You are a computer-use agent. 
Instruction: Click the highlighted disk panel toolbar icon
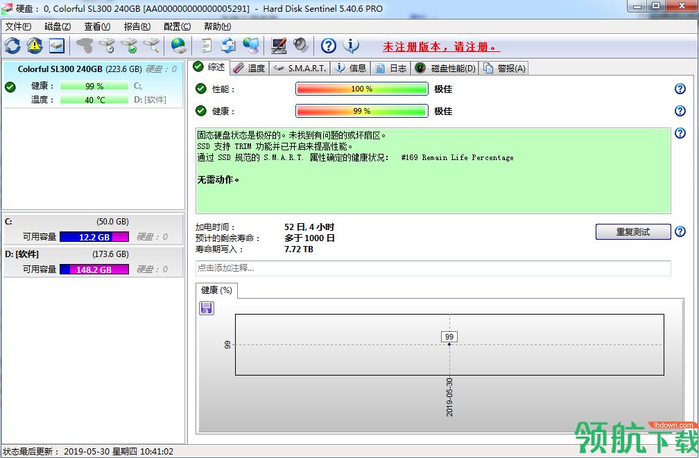tap(57, 46)
